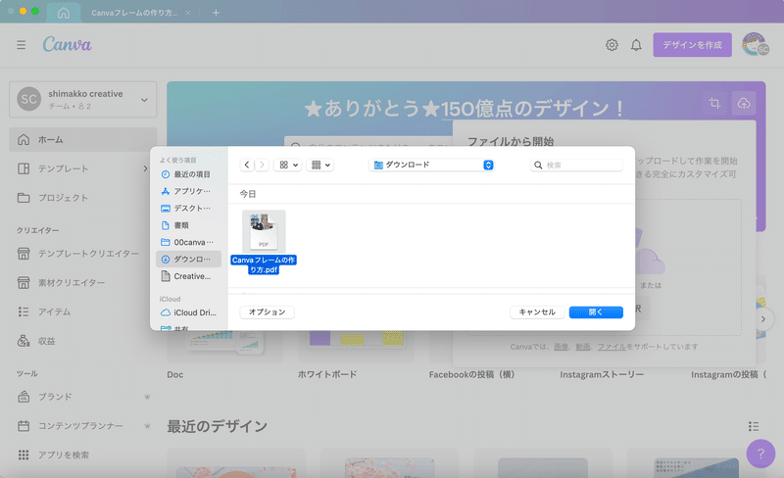Click the file dialog search field
Viewport: 784px width, 478px height.
tap(576, 165)
